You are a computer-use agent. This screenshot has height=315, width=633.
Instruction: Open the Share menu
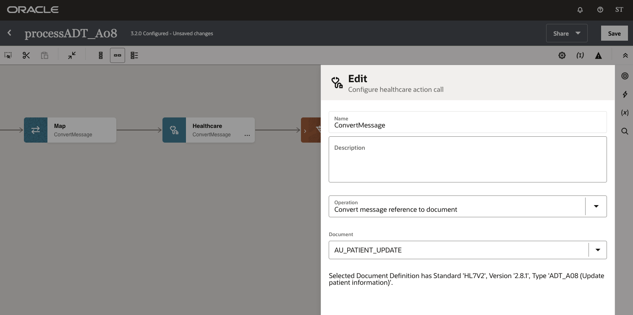pyautogui.click(x=566, y=33)
